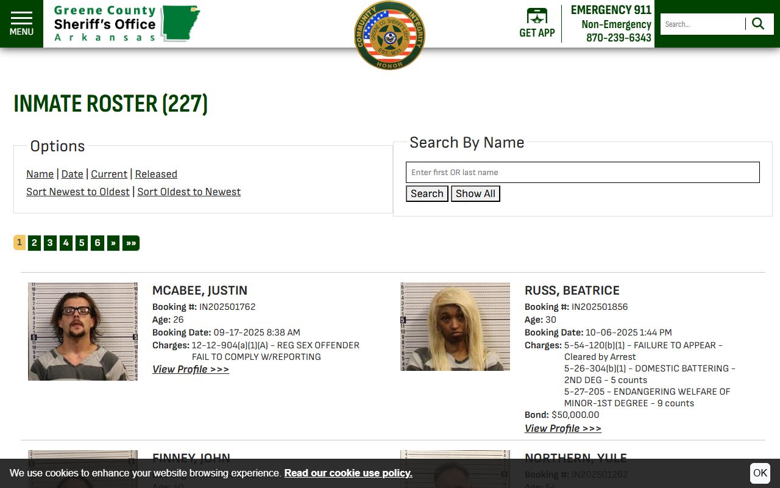
Task: Go to page 6 of roster
Action: pos(97,243)
